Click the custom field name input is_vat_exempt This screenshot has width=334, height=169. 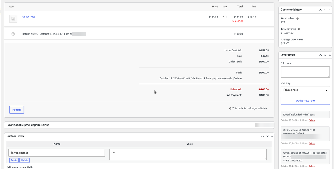point(57,153)
